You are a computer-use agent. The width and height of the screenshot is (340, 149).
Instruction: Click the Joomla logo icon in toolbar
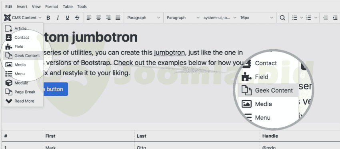7,18
